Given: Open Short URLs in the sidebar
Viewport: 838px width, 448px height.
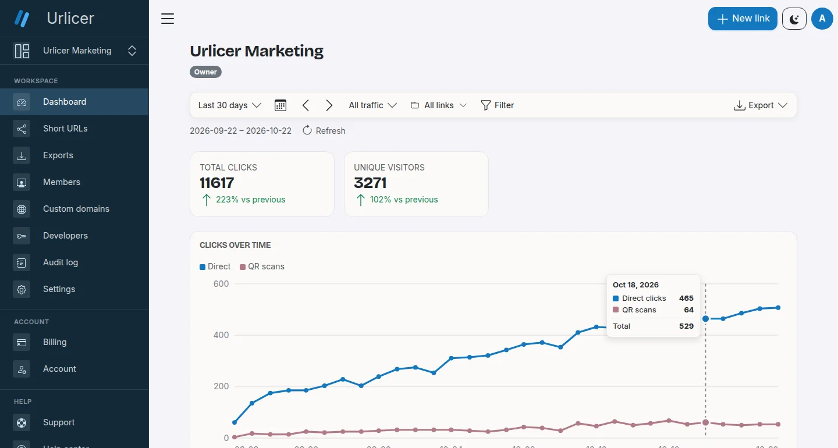Looking at the screenshot, I should point(74,129).
